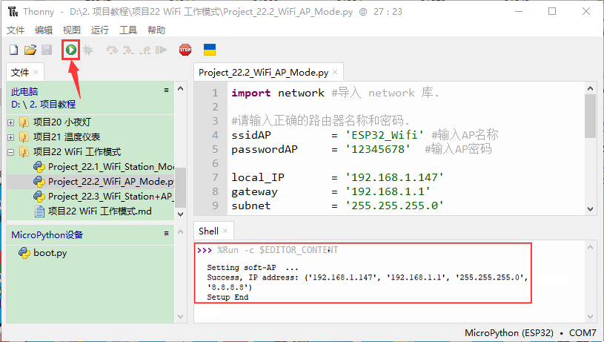Screen dimensions: 604x342
Task: Click the Debug current script bug icon
Action: 88,50
